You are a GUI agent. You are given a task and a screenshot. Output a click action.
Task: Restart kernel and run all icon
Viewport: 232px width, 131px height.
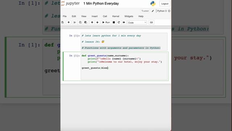click(124, 23)
